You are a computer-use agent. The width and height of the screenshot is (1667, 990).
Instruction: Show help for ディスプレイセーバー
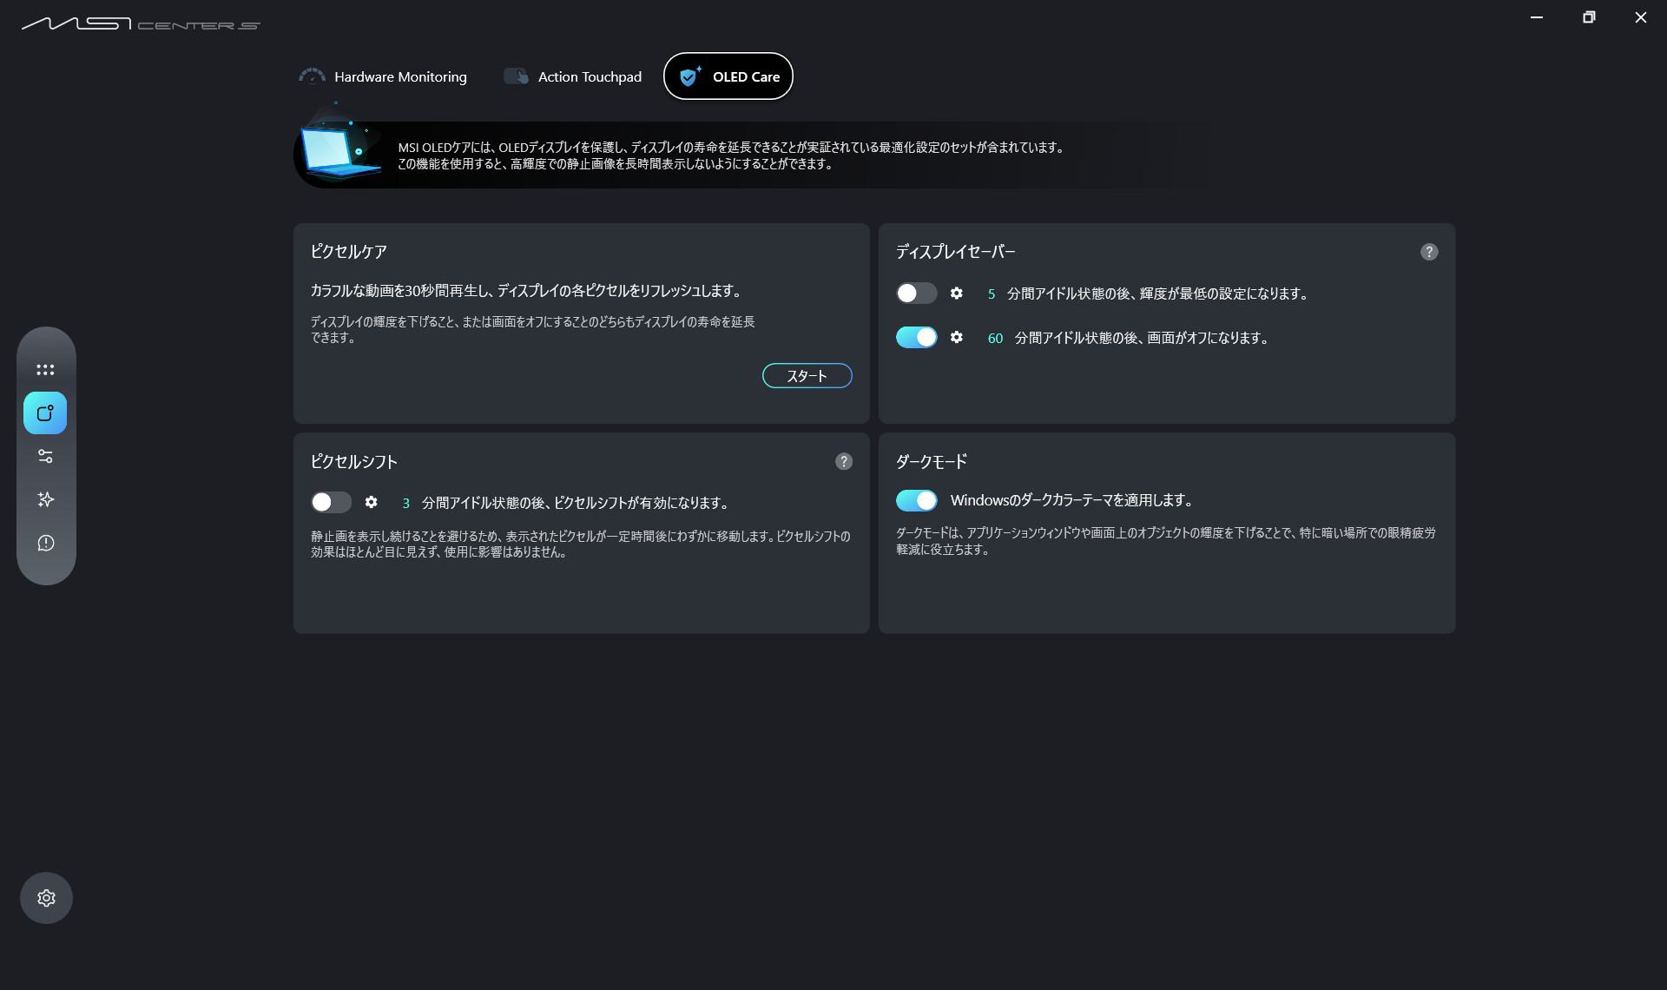point(1429,252)
